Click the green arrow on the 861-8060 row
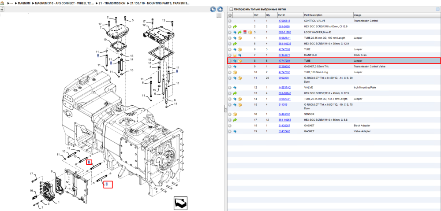 235,26
